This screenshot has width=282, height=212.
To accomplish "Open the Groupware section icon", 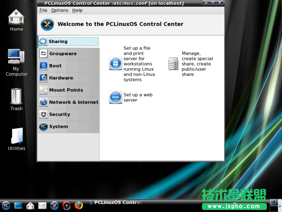I will pos(43,54).
